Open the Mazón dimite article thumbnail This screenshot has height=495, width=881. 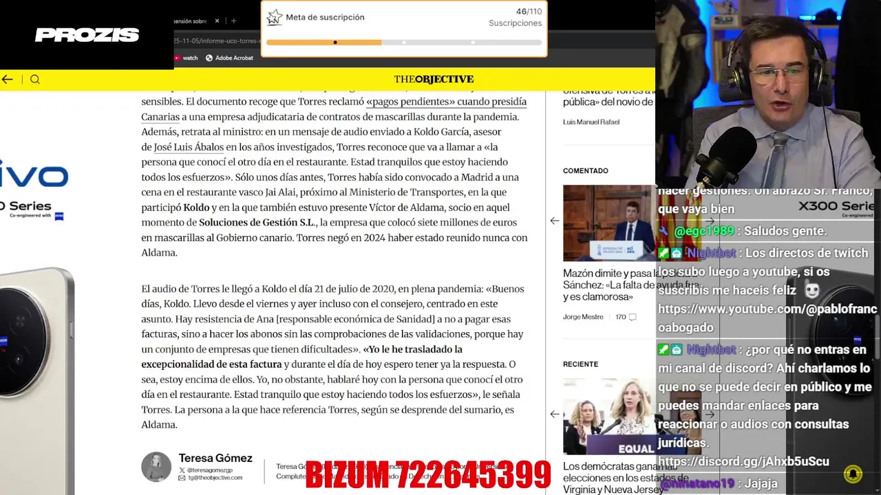(x=609, y=223)
